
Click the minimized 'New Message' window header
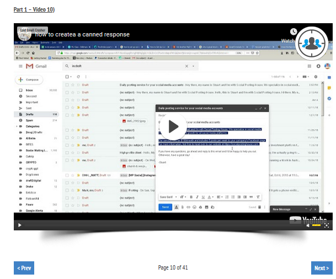pos(295,209)
